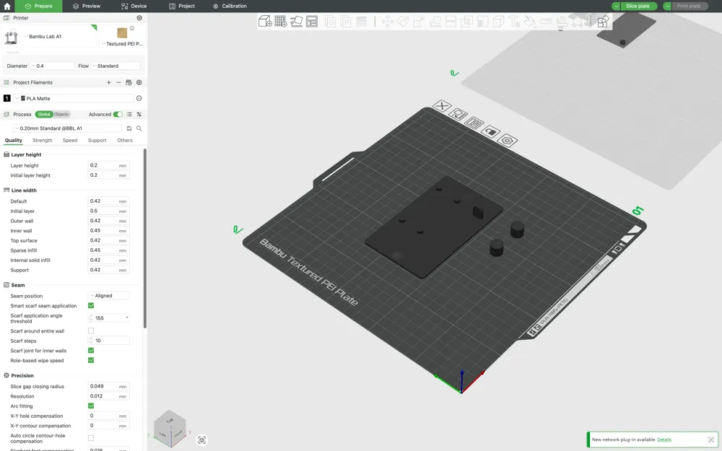Open the PLA Matte filament dropdown
722x451 pixels.
[x=73, y=98]
